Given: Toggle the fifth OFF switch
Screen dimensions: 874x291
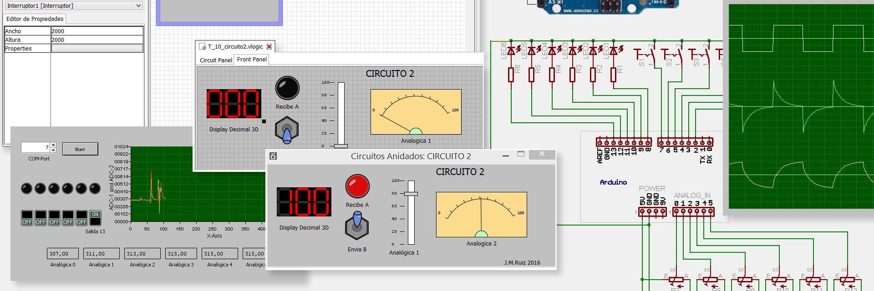Looking at the screenshot, I should (81, 218).
